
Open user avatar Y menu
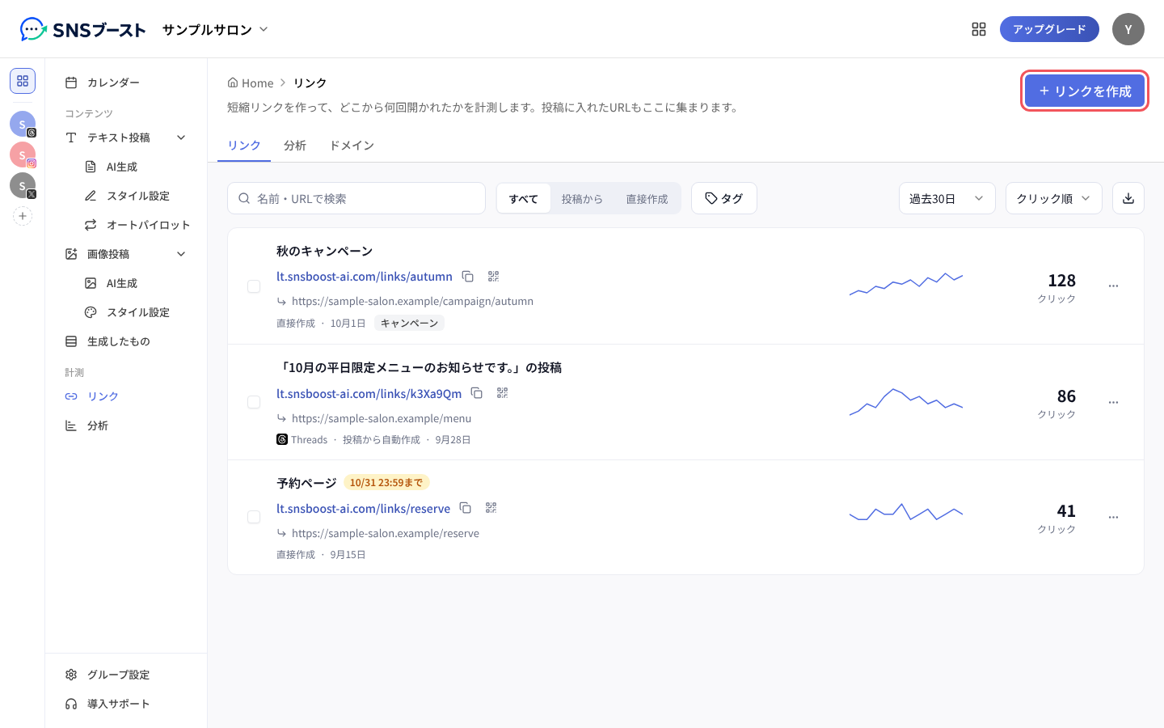pyautogui.click(x=1128, y=29)
